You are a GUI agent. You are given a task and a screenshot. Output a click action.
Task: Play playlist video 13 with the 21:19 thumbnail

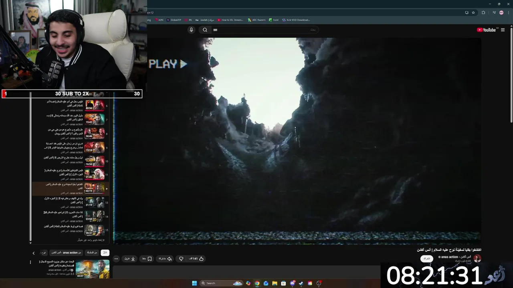(95, 202)
